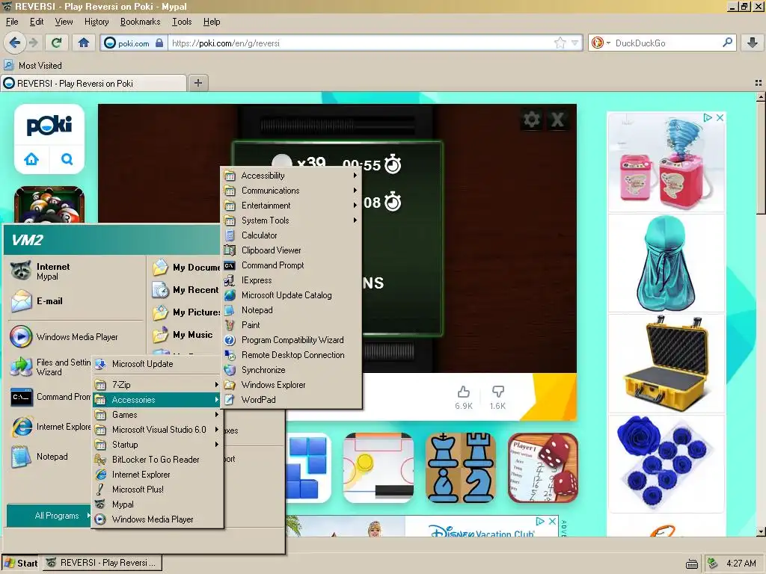Open Windows Media Player in Start menu left column

(x=75, y=337)
